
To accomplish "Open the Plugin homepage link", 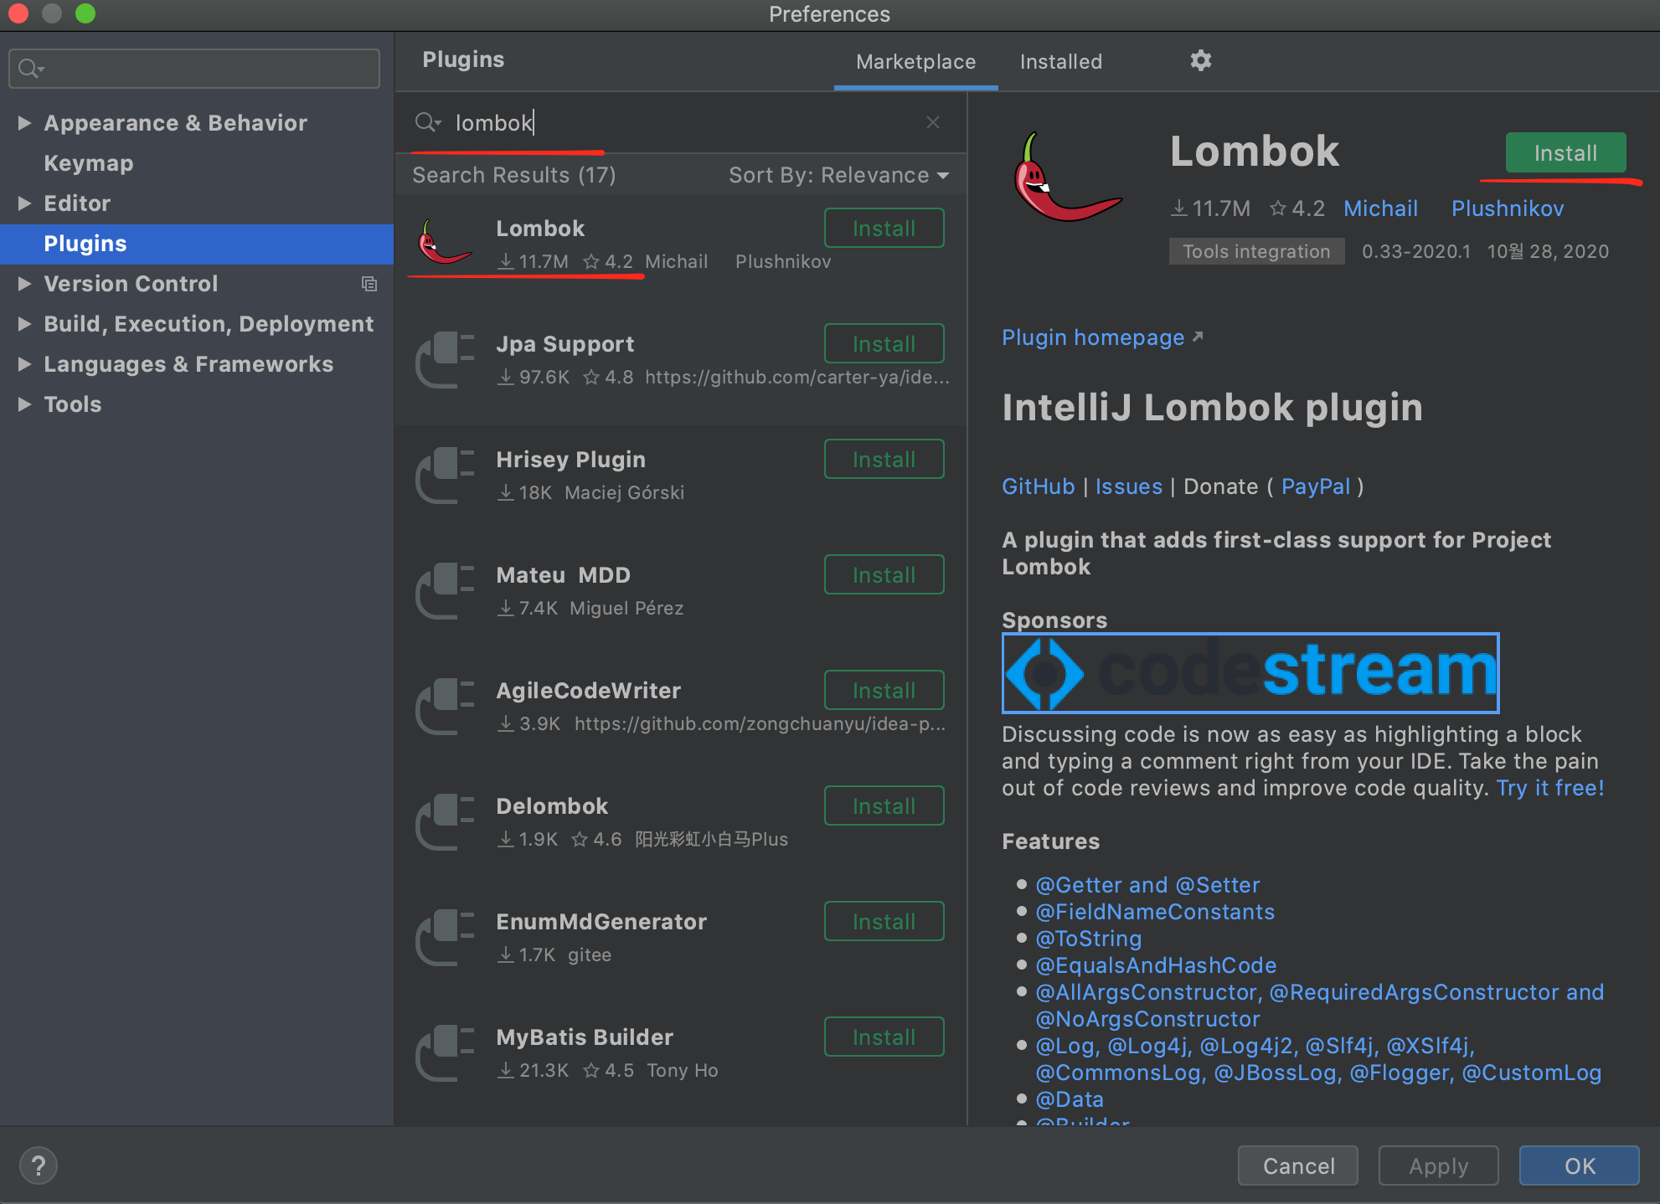I will tap(1093, 337).
